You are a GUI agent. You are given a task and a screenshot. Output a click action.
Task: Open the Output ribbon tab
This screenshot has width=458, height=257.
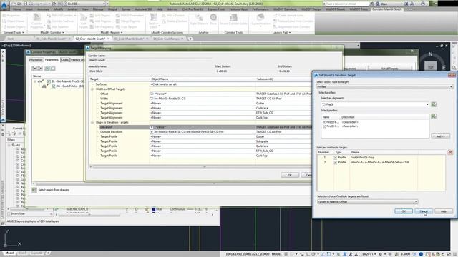coord(112,9)
